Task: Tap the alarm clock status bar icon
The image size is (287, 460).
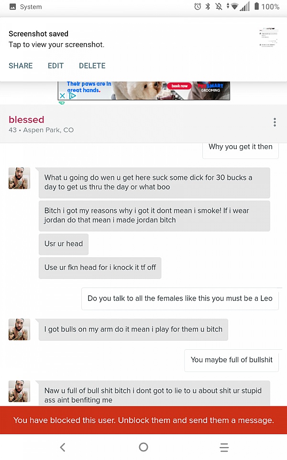Action: [x=198, y=7]
